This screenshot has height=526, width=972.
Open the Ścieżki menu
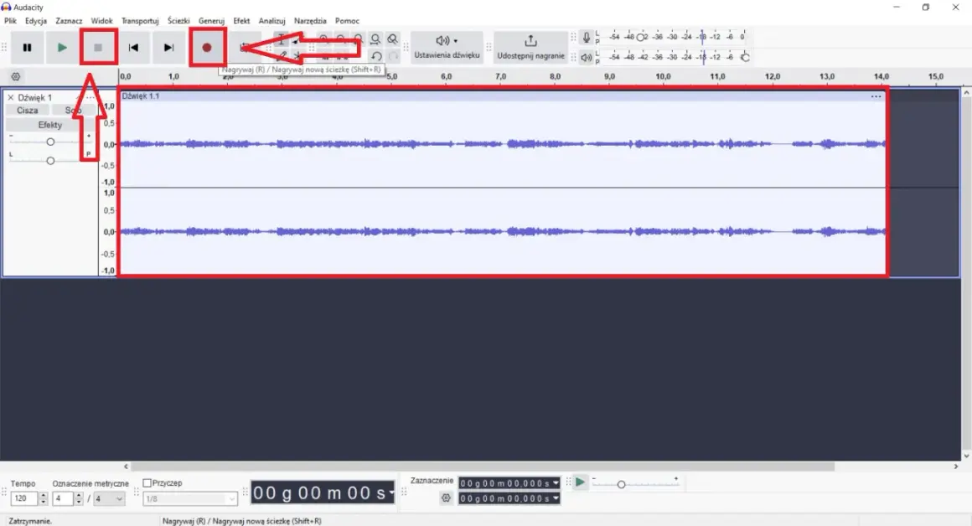coord(178,21)
